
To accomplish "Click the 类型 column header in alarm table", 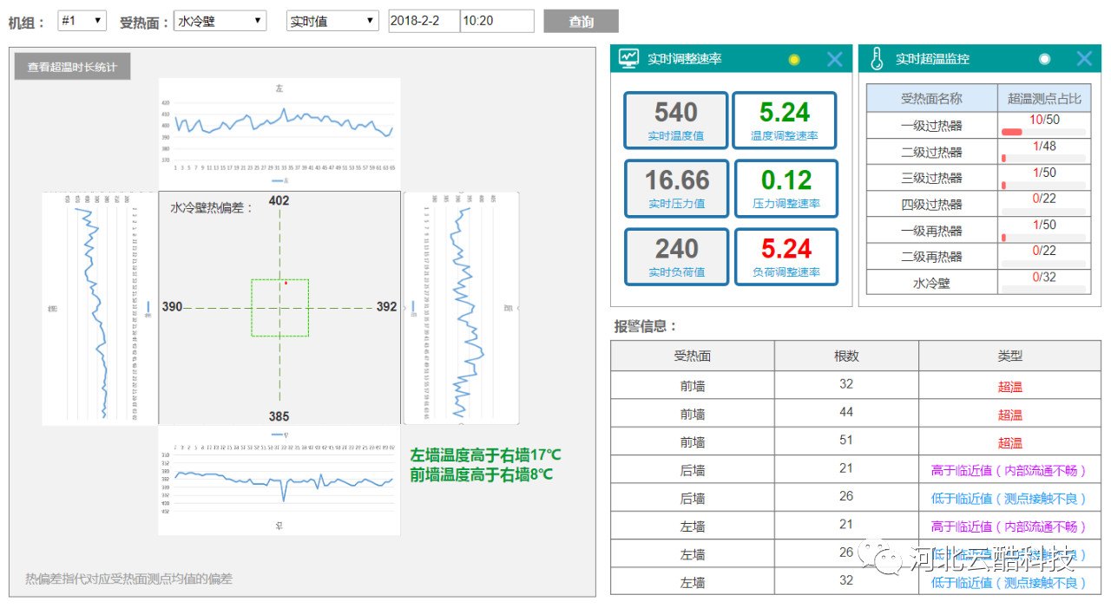I will (x=1009, y=356).
